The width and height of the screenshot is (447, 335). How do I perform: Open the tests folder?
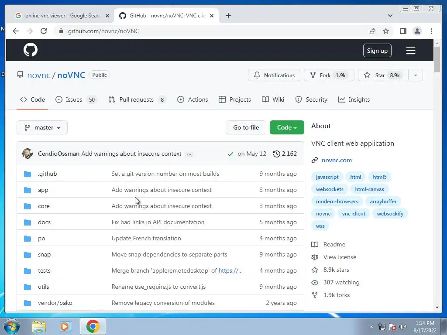pyautogui.click(x=44, y=270)
